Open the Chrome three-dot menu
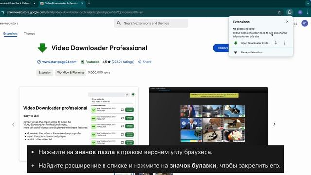This screenshot has width=311, height=175. (x=308, y=12)
